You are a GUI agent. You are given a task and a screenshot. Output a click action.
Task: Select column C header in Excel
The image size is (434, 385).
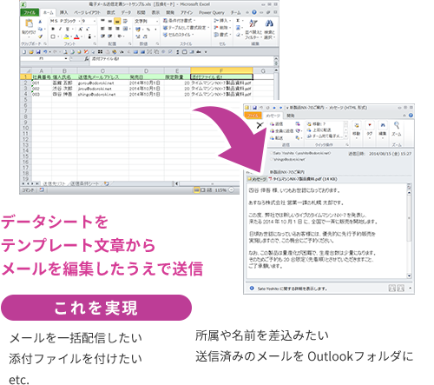102,70
